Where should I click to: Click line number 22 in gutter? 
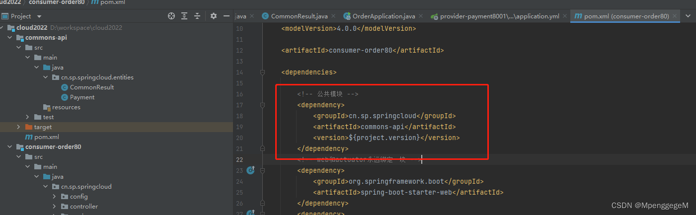coord(239,159)
